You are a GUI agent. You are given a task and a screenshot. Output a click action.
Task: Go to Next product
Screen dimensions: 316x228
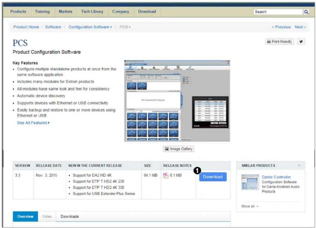(300, 27)
